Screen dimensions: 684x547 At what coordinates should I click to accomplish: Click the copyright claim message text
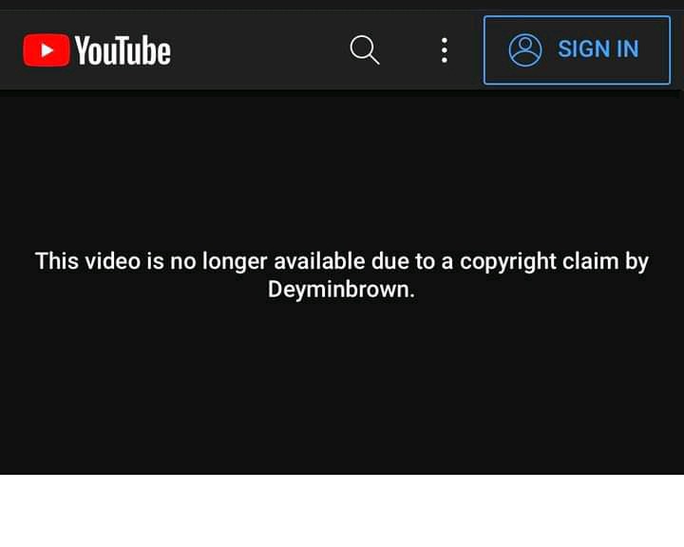[342, 275]
